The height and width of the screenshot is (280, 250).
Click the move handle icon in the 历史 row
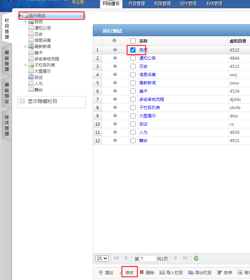115,67
